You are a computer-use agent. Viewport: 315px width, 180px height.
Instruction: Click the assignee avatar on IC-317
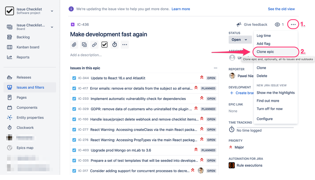(x=201, y=171)
